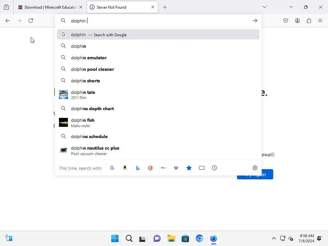The width and height of the screenshot is (328, 246).
Task: Select dolphin emulator suggestion
Action: click(158, 58)
